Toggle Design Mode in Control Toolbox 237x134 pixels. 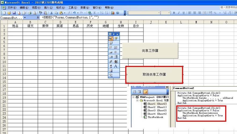(x=111, y=39)
